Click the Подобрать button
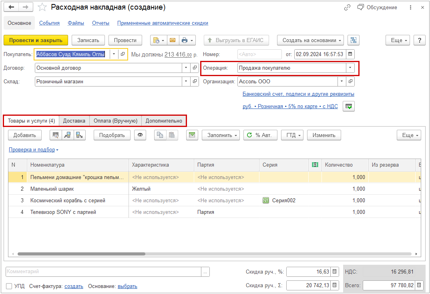This screenshot has width=430, height=294. (112, 135)
